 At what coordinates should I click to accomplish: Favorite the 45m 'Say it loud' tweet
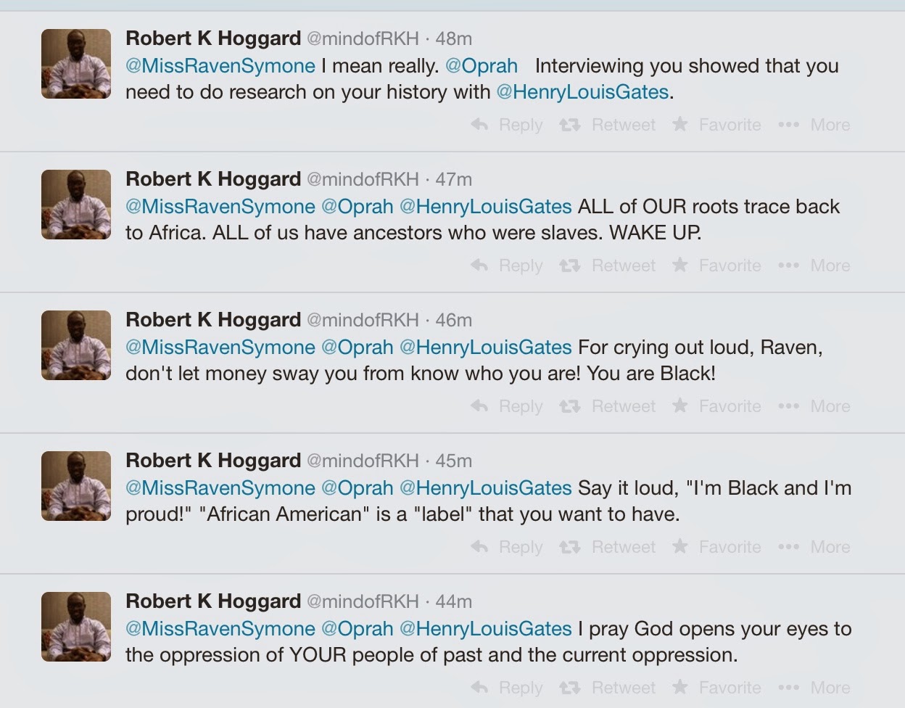click(x=716, y=547)
